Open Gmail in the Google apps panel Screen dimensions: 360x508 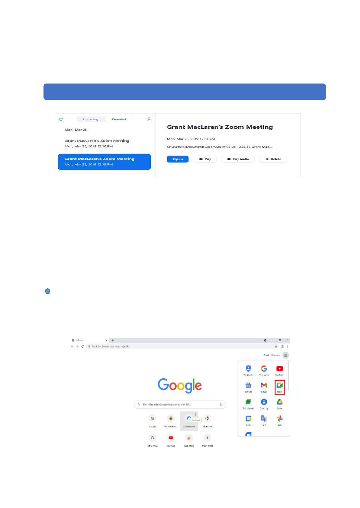click(x=264, y=387)
